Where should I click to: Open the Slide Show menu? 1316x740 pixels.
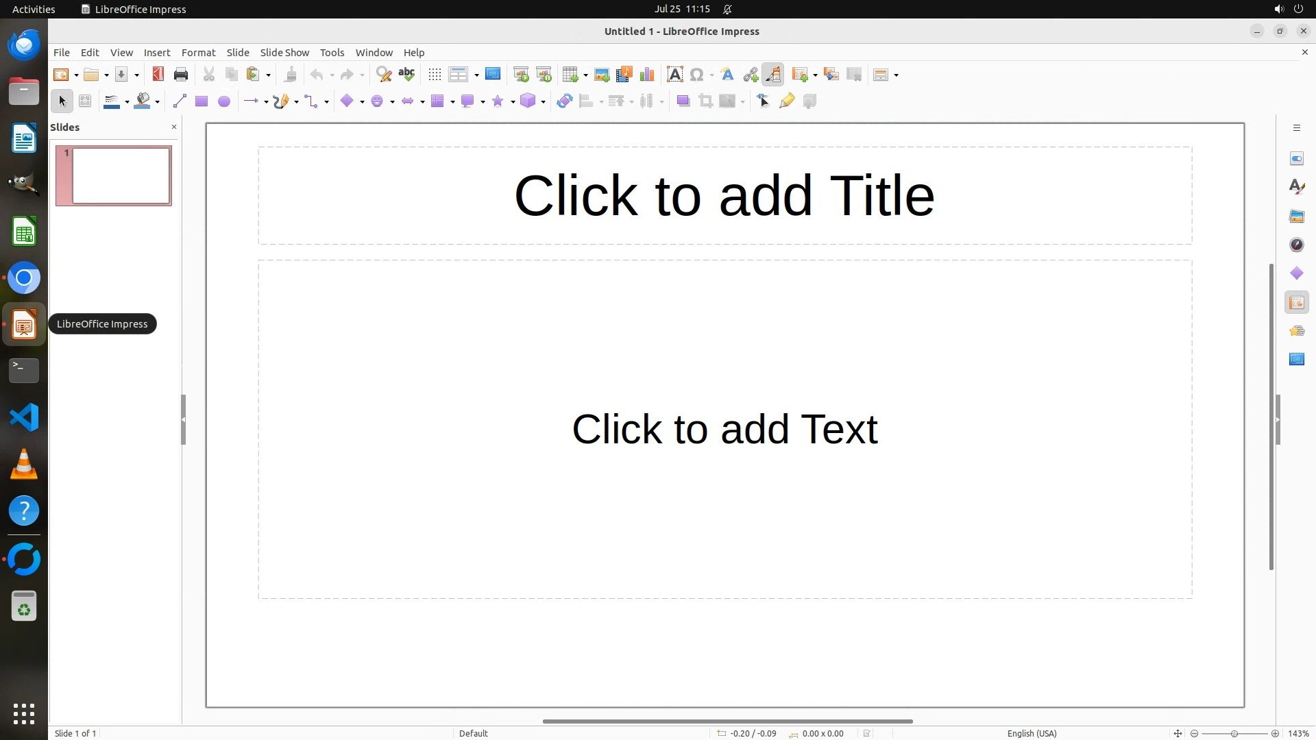284,53
